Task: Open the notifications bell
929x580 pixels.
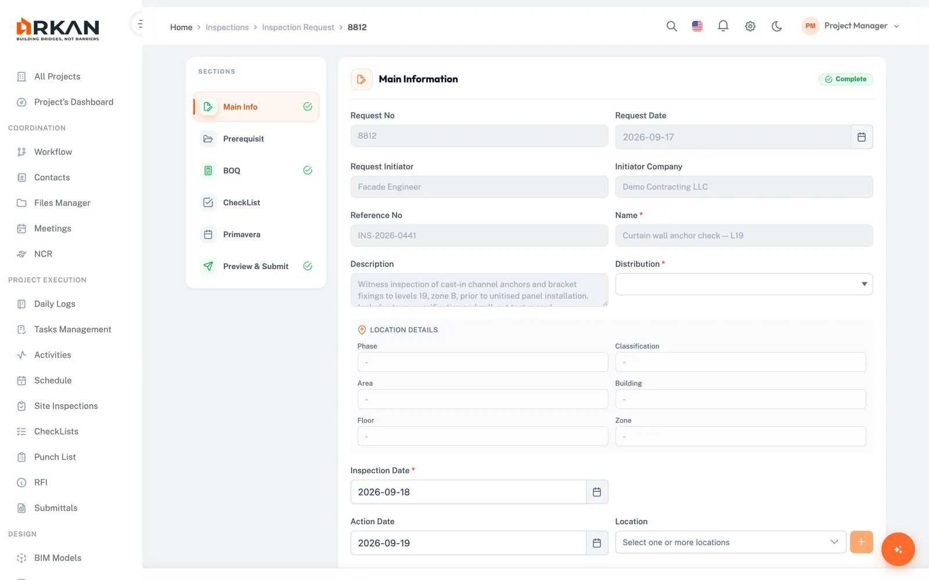Action: point(723,26)
